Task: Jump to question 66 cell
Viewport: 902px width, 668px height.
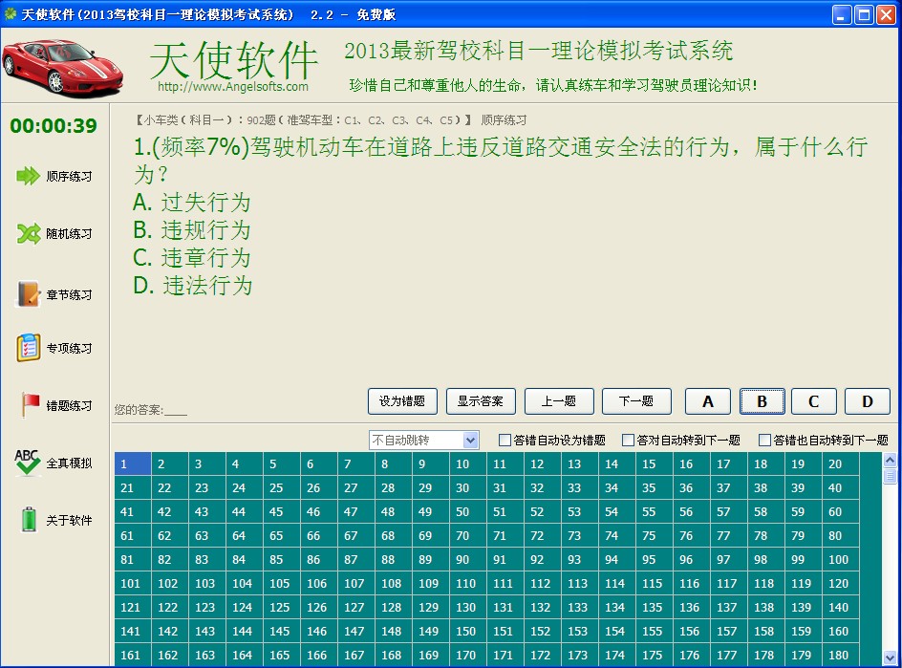Action: 319,536
